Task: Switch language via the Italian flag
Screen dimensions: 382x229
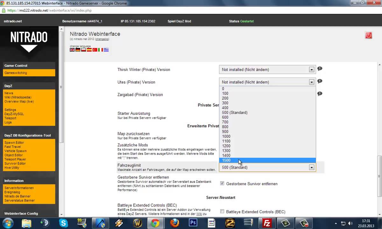Action: [101, 50]
